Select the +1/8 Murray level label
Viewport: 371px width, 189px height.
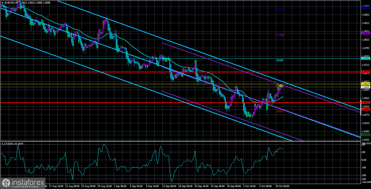(x=280, y=35)
